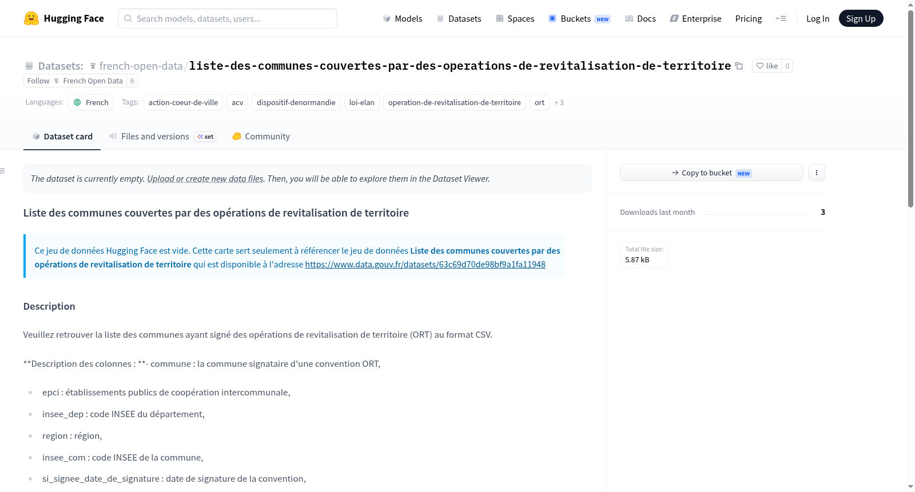915x492 pixels.
Task: Click the Hugging Face logo icon
Action: tap(31, 18)
